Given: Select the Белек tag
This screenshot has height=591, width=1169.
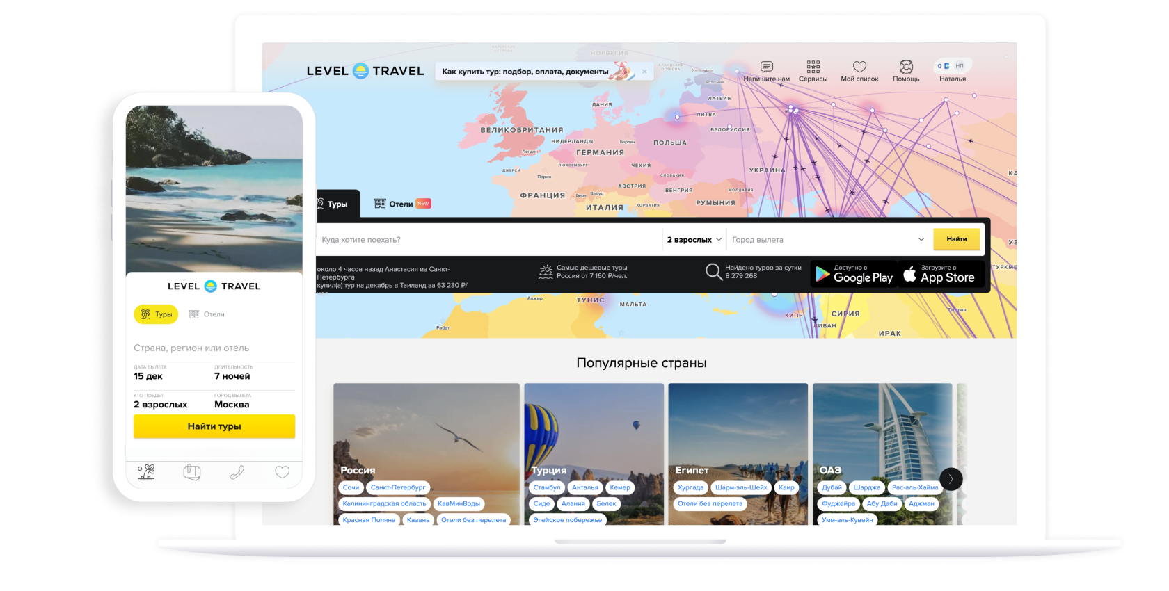Looking at the screenshot, I should pos(606,503).
